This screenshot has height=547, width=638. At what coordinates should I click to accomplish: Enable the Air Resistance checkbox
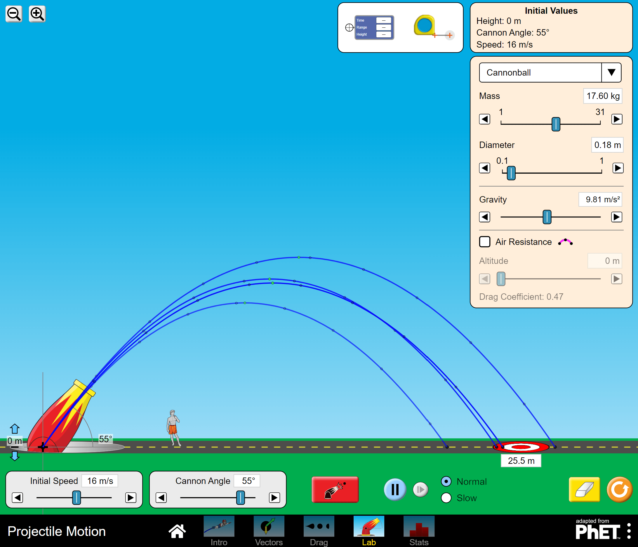485,242
